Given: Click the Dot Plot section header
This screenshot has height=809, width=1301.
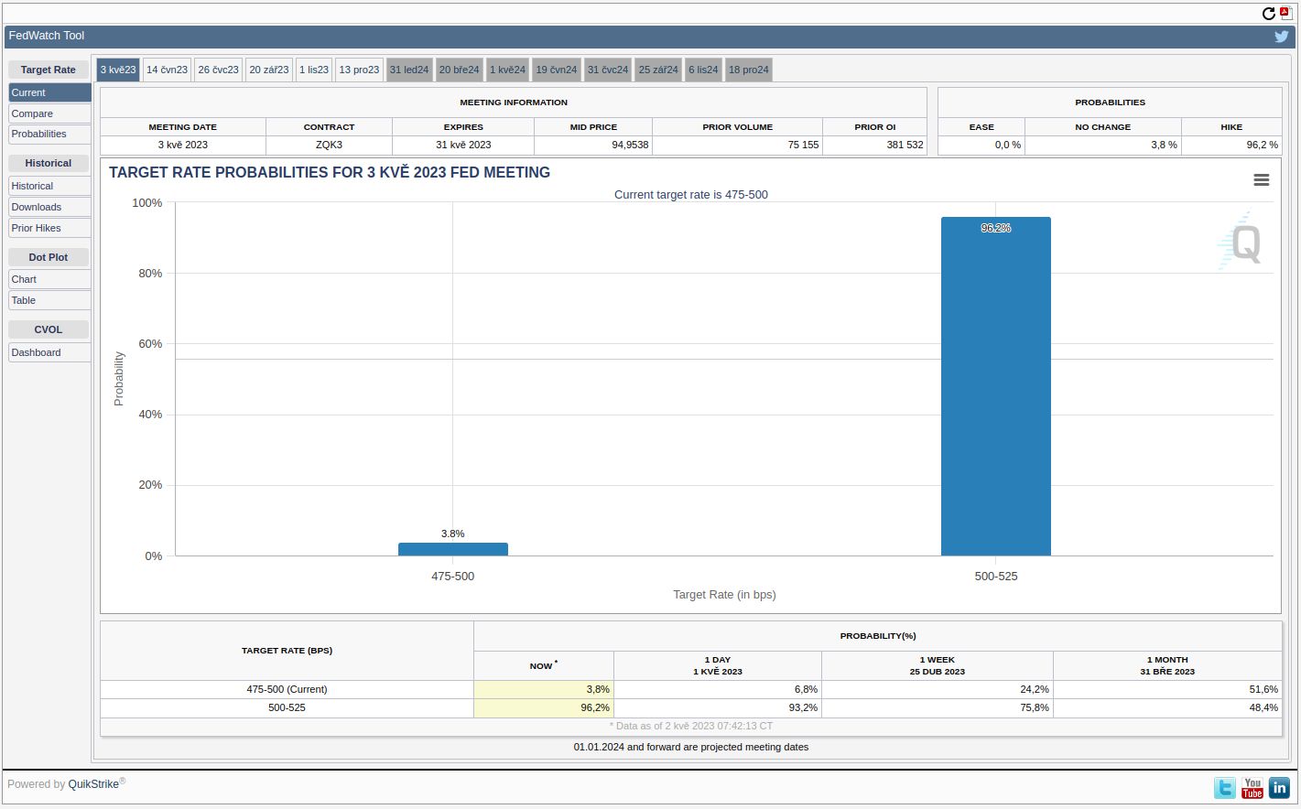Looking at the screenshot, I should click(49, 257).
